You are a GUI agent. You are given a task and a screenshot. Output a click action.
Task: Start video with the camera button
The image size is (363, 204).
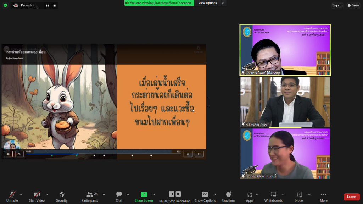point(37,195)
